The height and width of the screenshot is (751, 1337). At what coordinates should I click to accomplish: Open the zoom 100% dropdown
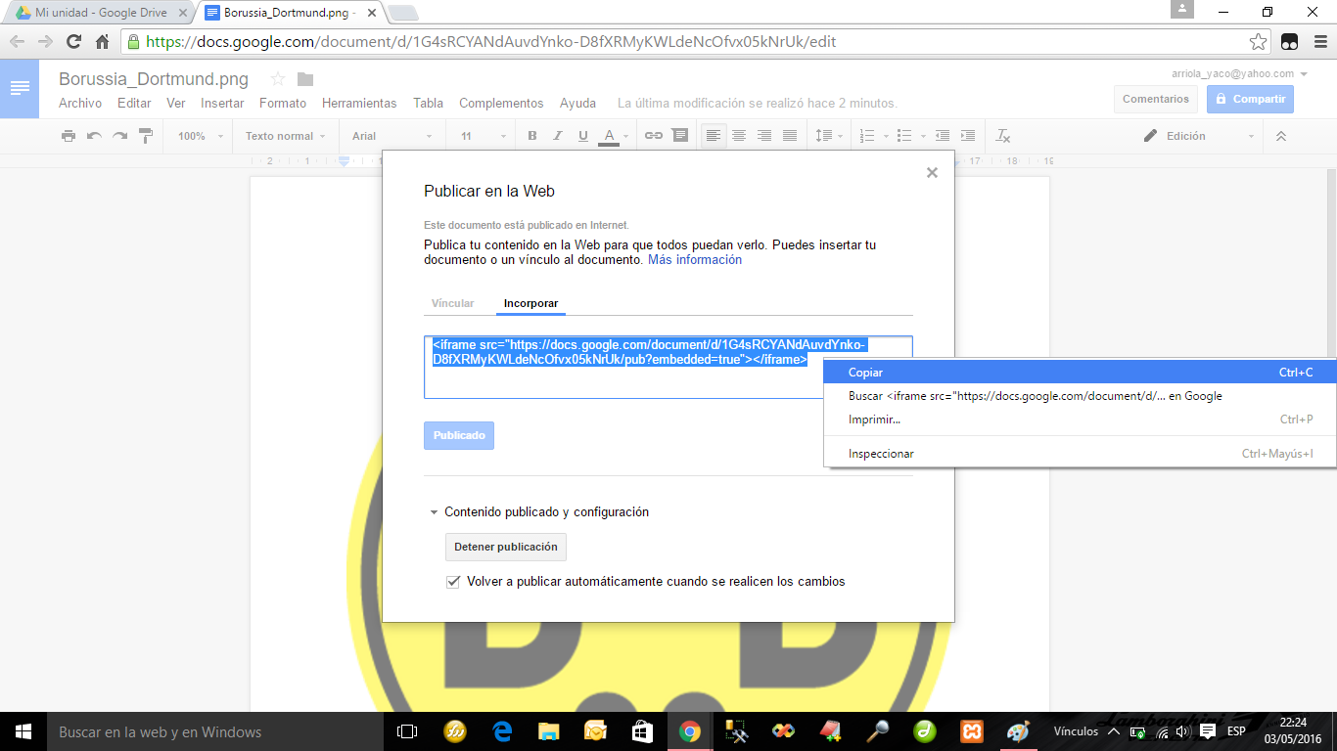point(201,136)
